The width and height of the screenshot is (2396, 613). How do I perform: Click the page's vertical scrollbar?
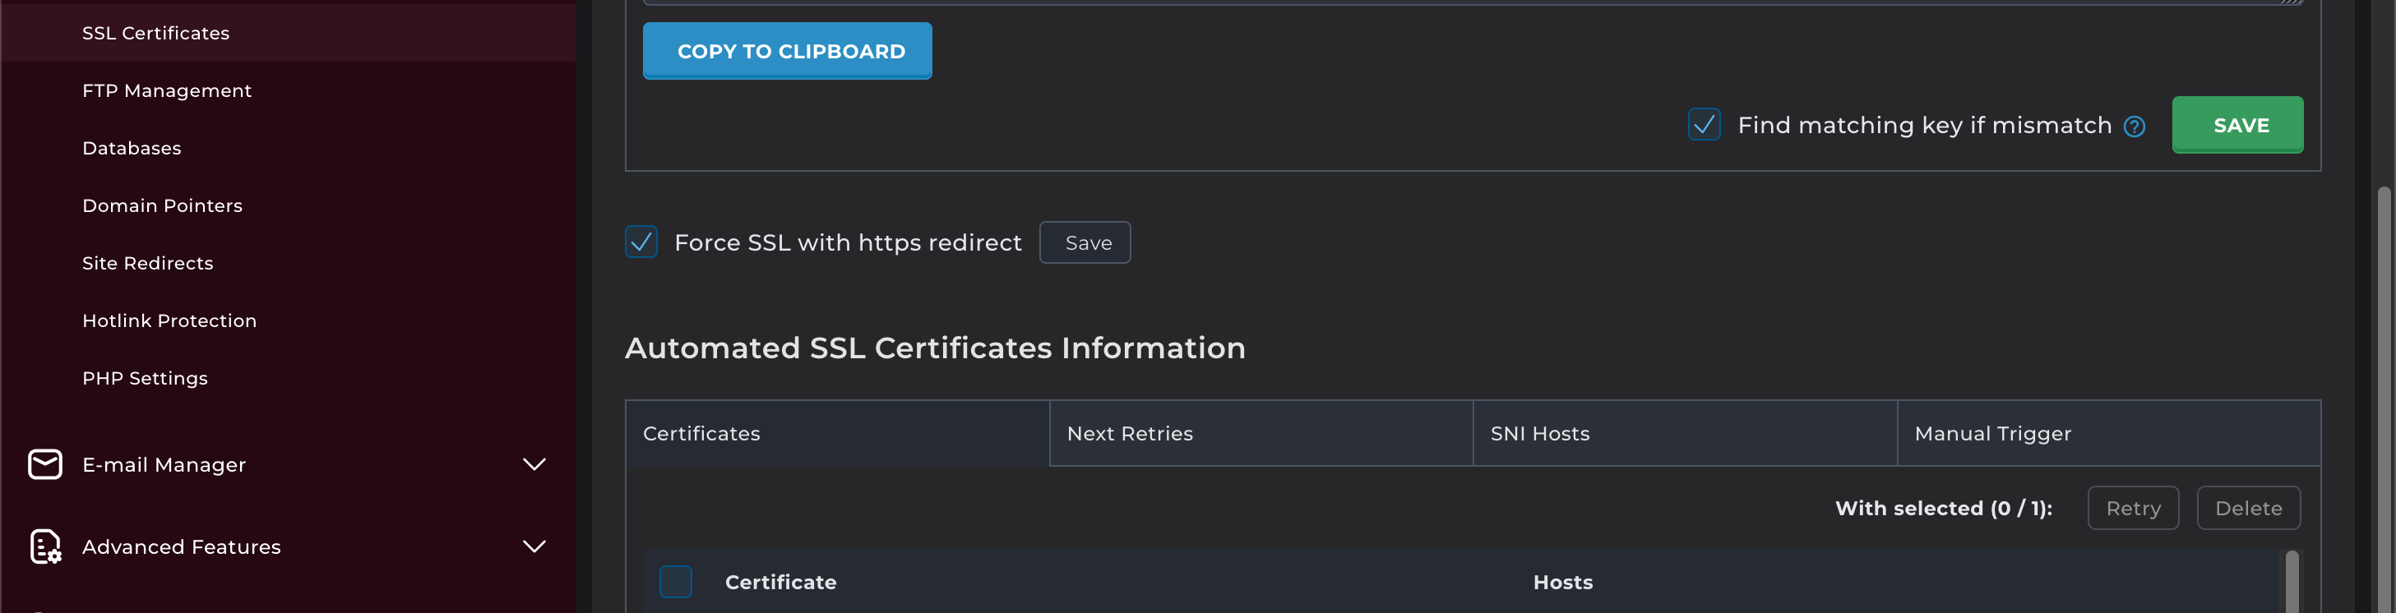(2383, 372)
